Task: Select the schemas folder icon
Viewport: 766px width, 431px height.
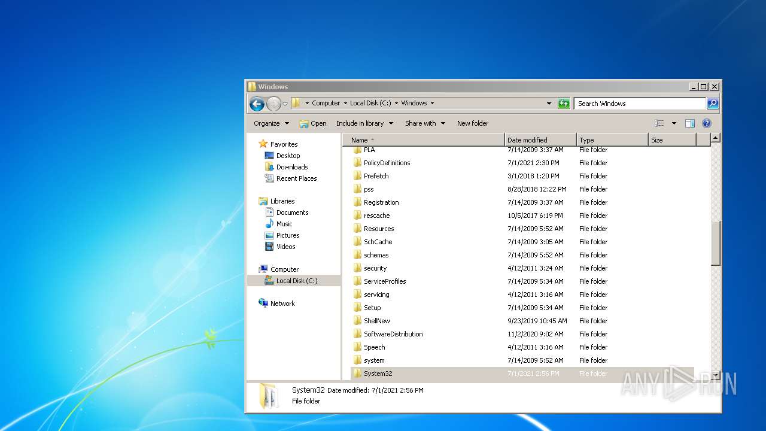Action: tap(357, 255)
